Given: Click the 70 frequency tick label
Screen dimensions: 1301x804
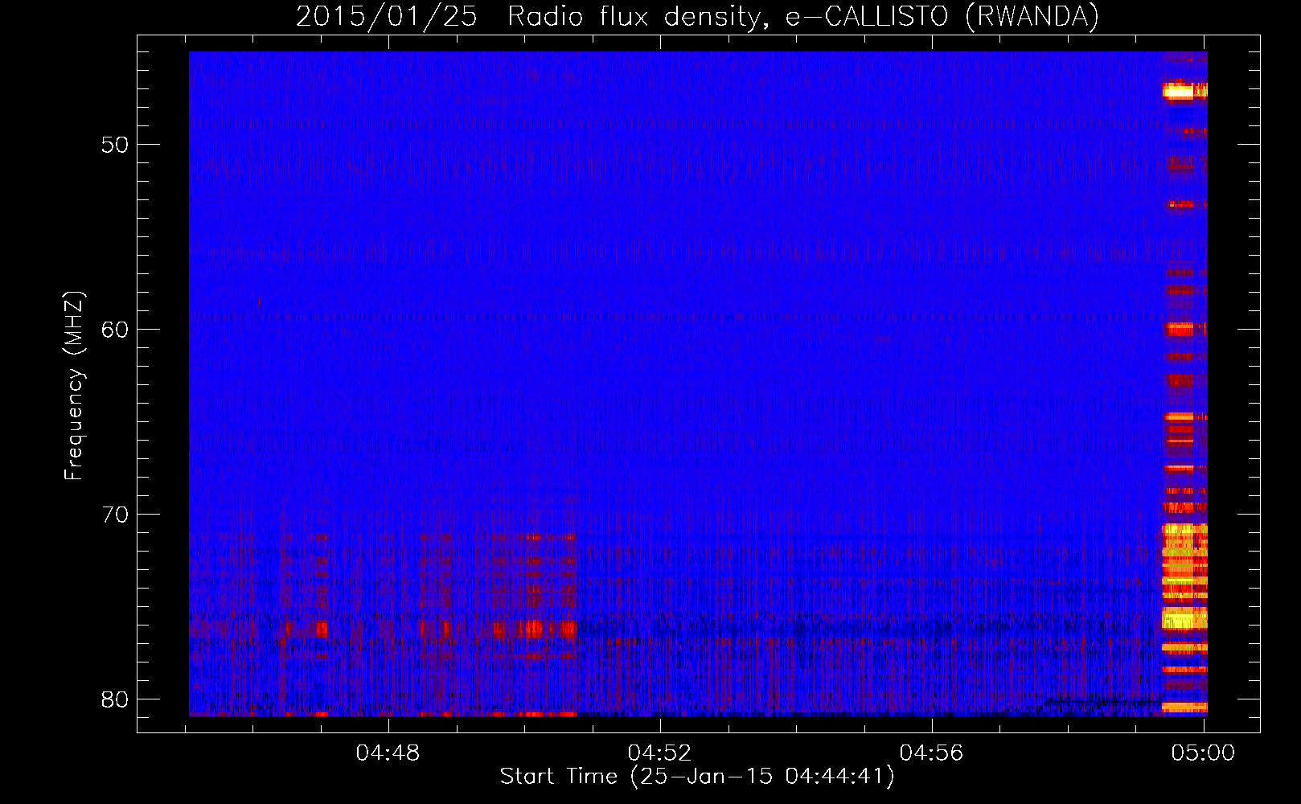Looking at the screenshot, I should 115,514.
